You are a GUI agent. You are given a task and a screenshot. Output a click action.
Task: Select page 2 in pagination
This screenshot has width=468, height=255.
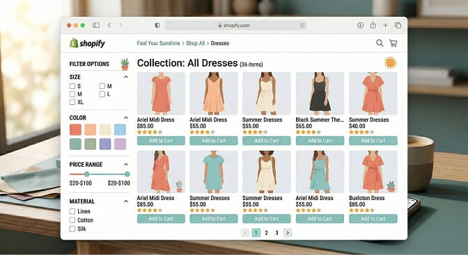pos(267,233)
